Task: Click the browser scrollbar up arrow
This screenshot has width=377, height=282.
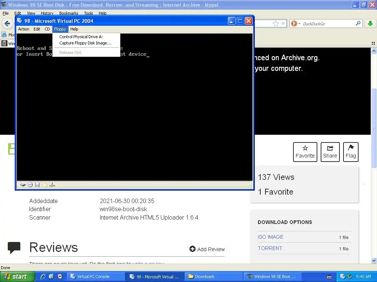Action: (x=374, y=51)
